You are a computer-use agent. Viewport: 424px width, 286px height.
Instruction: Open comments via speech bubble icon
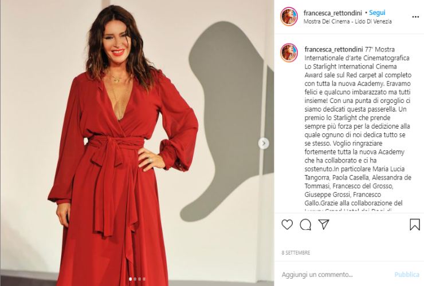pyautogui.click(x=305, y=224)
